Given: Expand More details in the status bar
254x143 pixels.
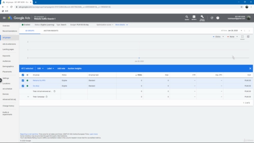Looking at the screenshot, I should 122,25.
